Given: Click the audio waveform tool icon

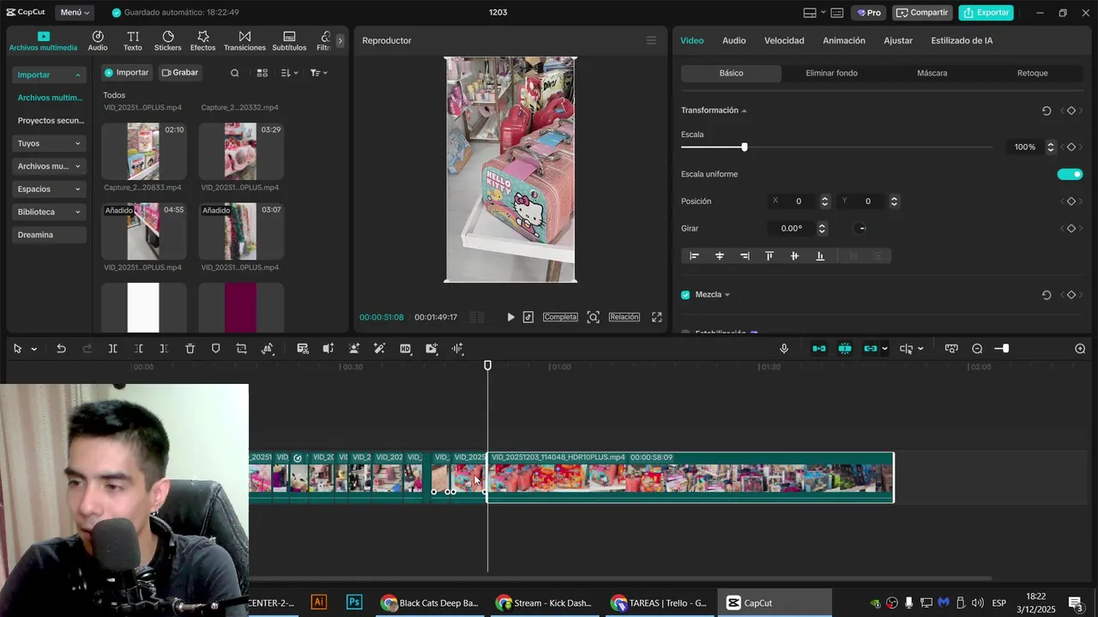Looking at the screenshot, I should pyautogui.click(x=457, y=349).
